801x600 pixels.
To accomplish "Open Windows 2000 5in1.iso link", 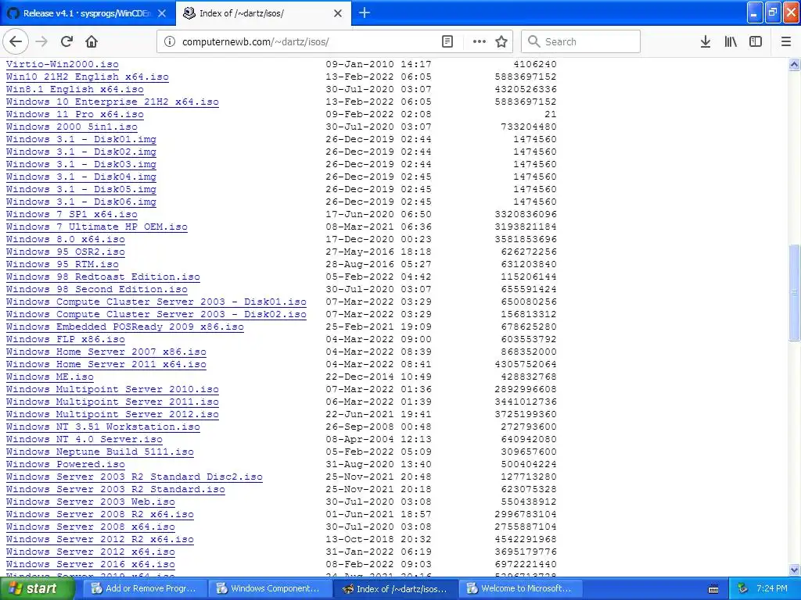I will coord(71,127).
